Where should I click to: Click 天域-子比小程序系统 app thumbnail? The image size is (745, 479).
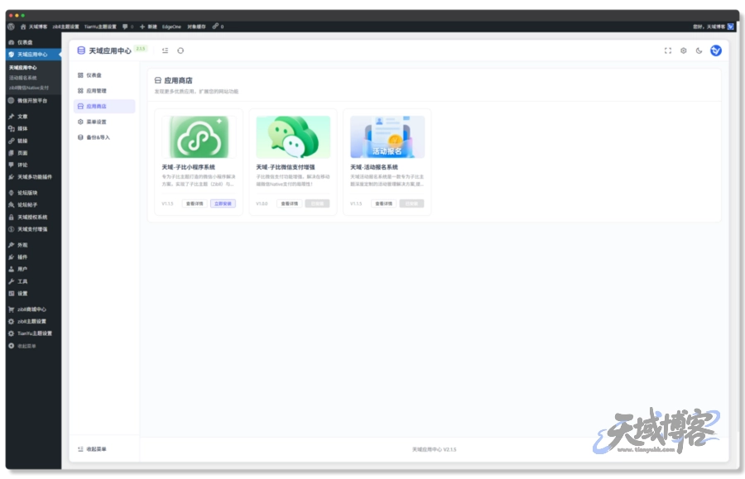coord(199,137)
